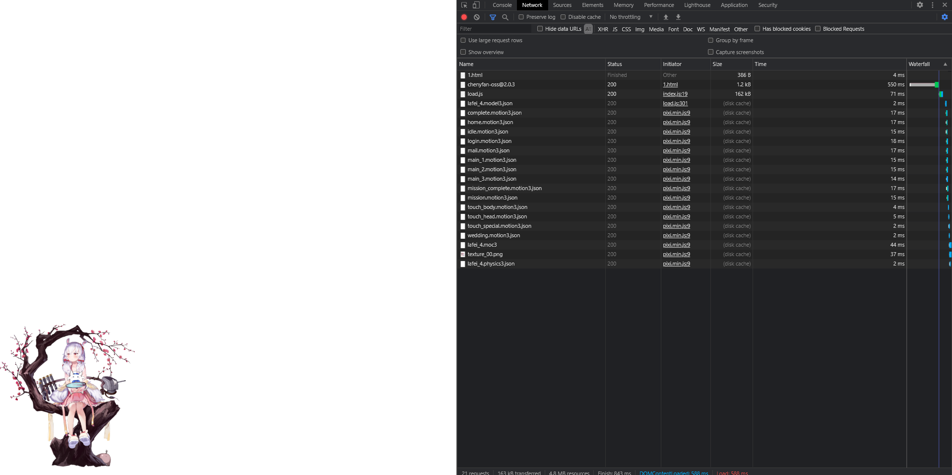The image size is (952, 475).
Task: Check the Disable cache option
Action: tap(563, 17)
